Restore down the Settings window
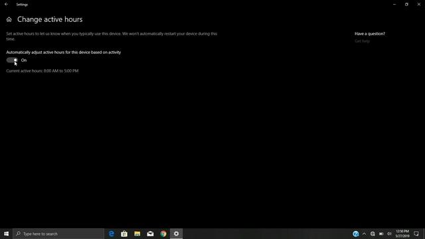Image resolution: width=425 pixels, height=239 pixels. tap(406, 5)
